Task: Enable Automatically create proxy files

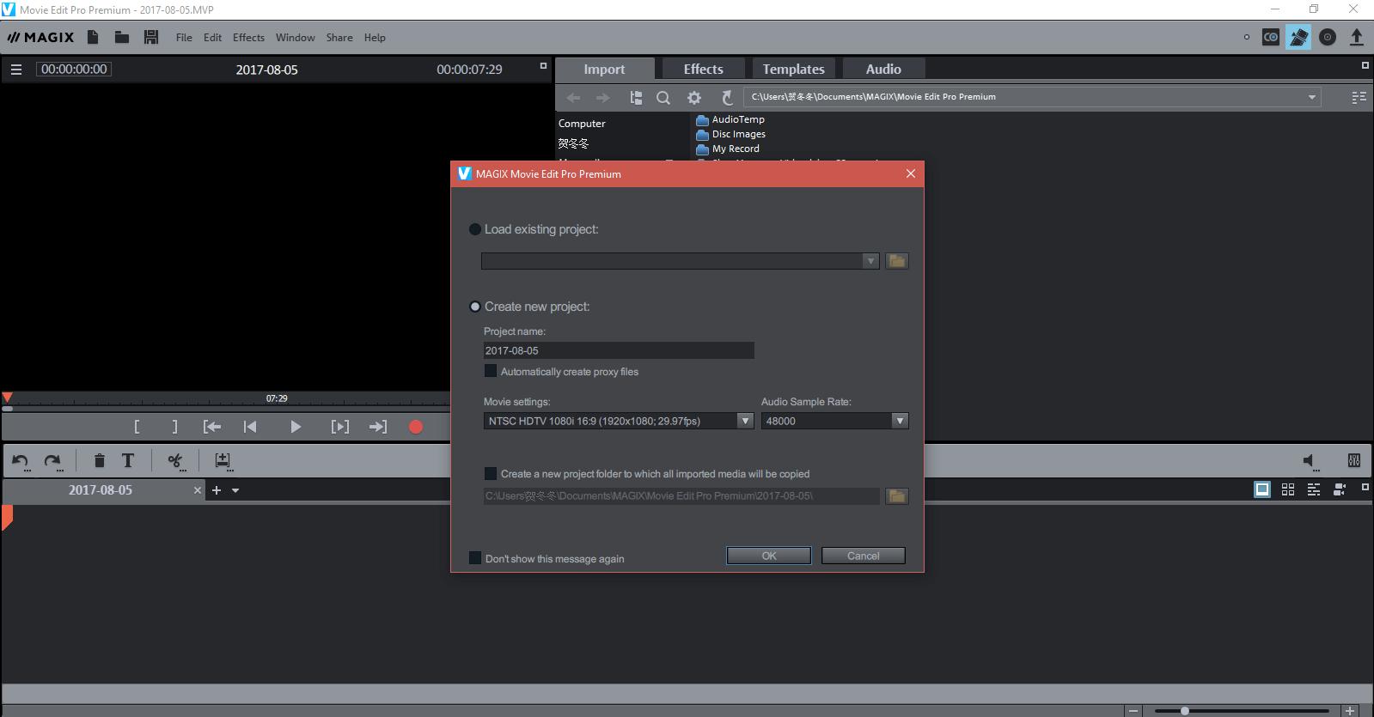Action: click(491, 371)
